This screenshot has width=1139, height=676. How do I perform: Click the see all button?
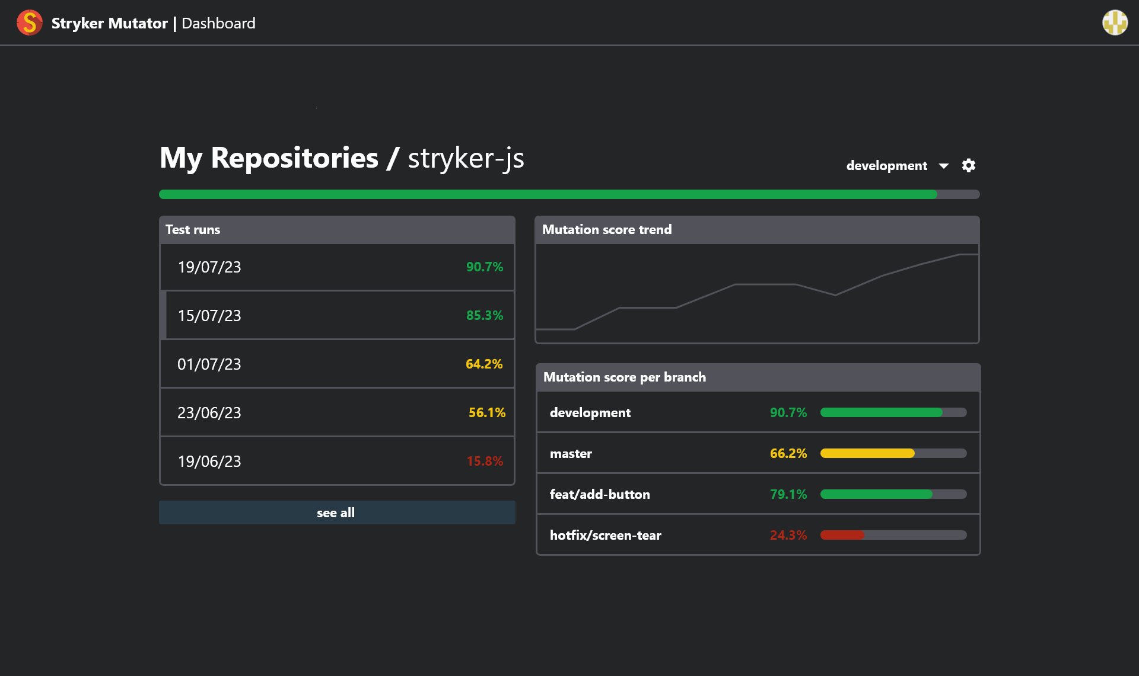tap(336, 512)
